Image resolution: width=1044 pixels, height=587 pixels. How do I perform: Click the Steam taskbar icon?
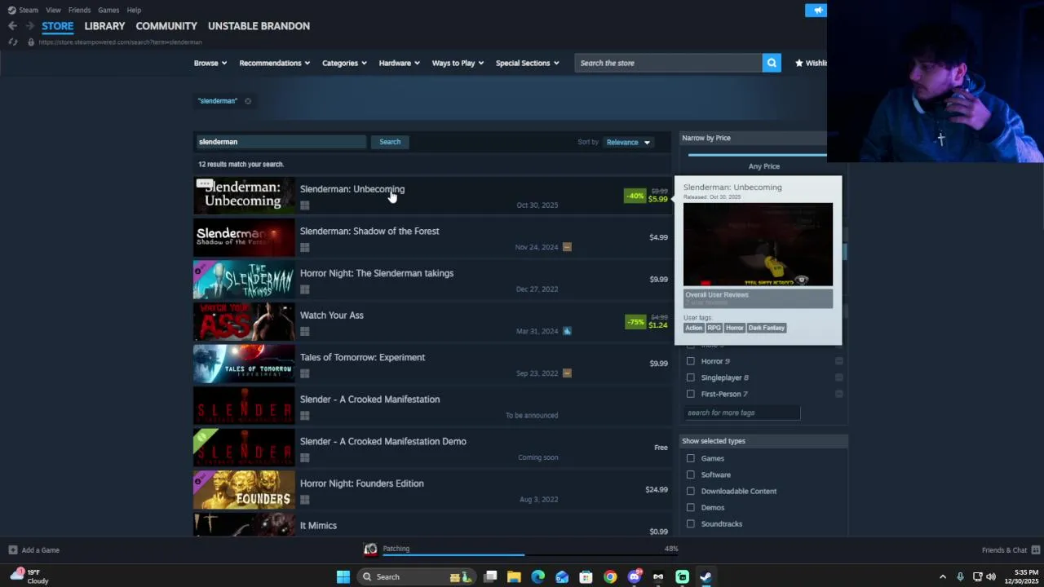(706, 577)
